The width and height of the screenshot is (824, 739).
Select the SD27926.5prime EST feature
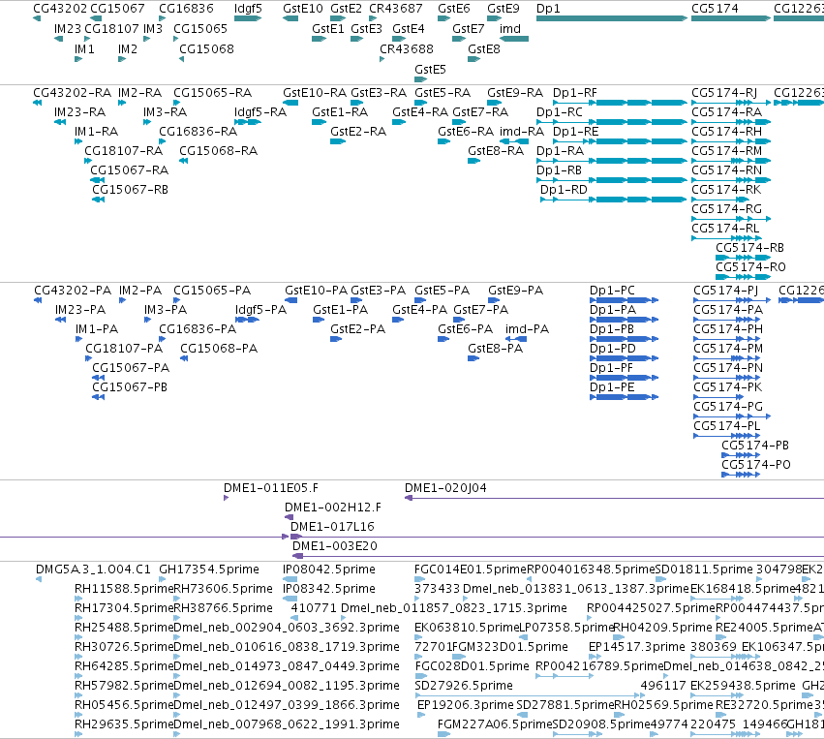(x=530, y=695)
